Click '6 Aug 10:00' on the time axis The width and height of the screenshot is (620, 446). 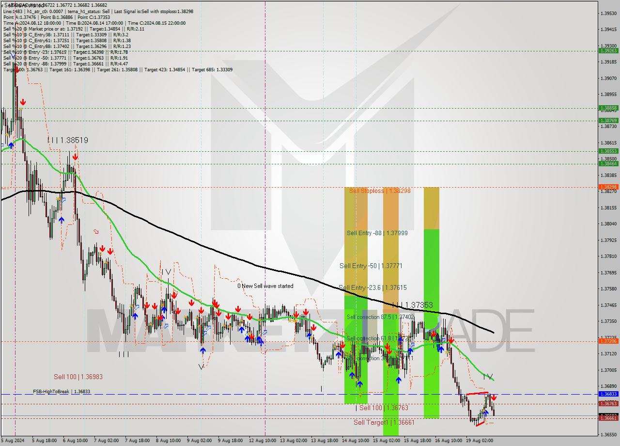[x=76, y=441]
